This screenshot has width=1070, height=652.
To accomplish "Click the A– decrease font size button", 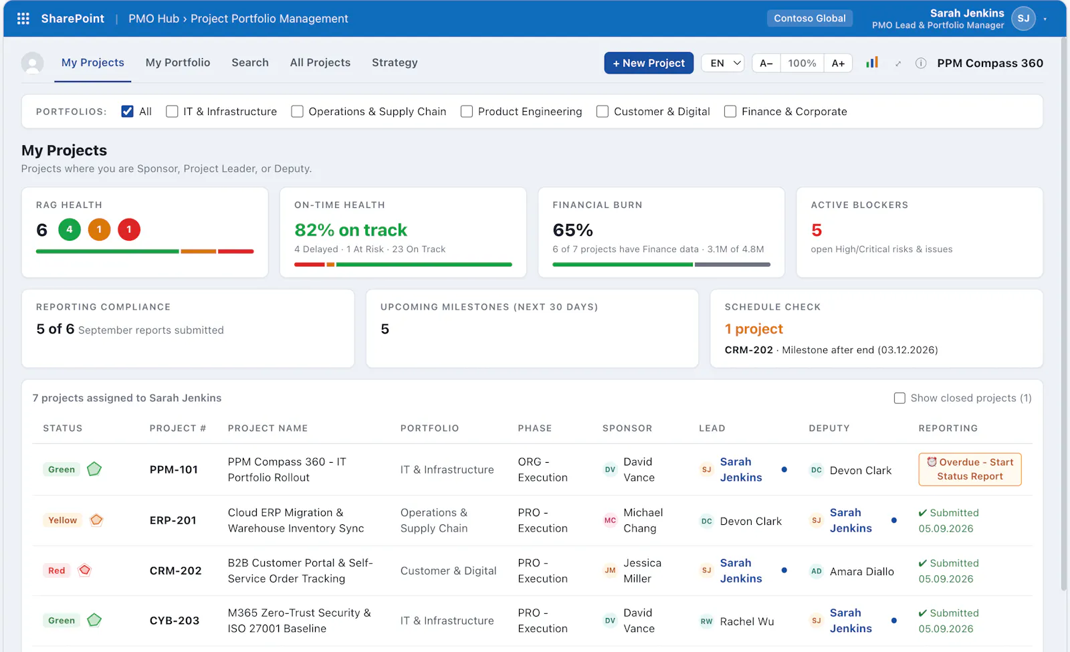I will point(766,63).
